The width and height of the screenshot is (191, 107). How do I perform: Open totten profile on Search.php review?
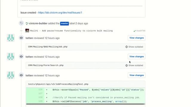coord(29,57)
